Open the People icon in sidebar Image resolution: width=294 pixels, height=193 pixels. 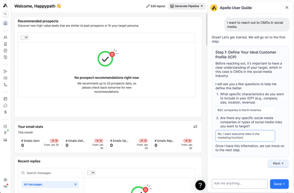tap(5, 37)
